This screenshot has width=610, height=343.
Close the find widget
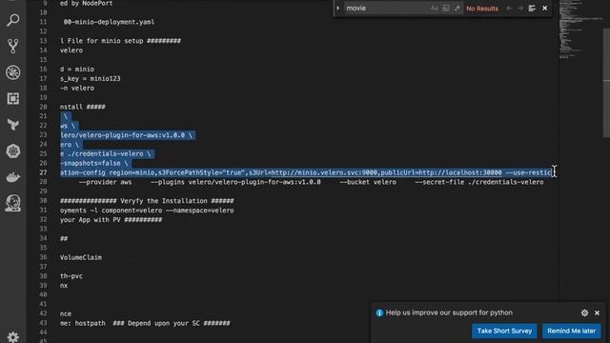544,9
